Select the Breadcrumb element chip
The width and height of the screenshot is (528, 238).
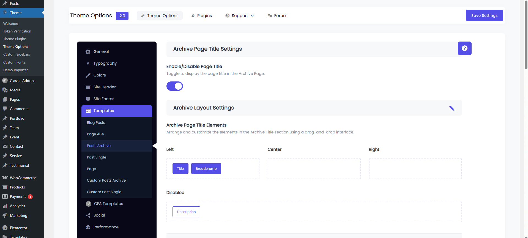click(x=206, y=169)
